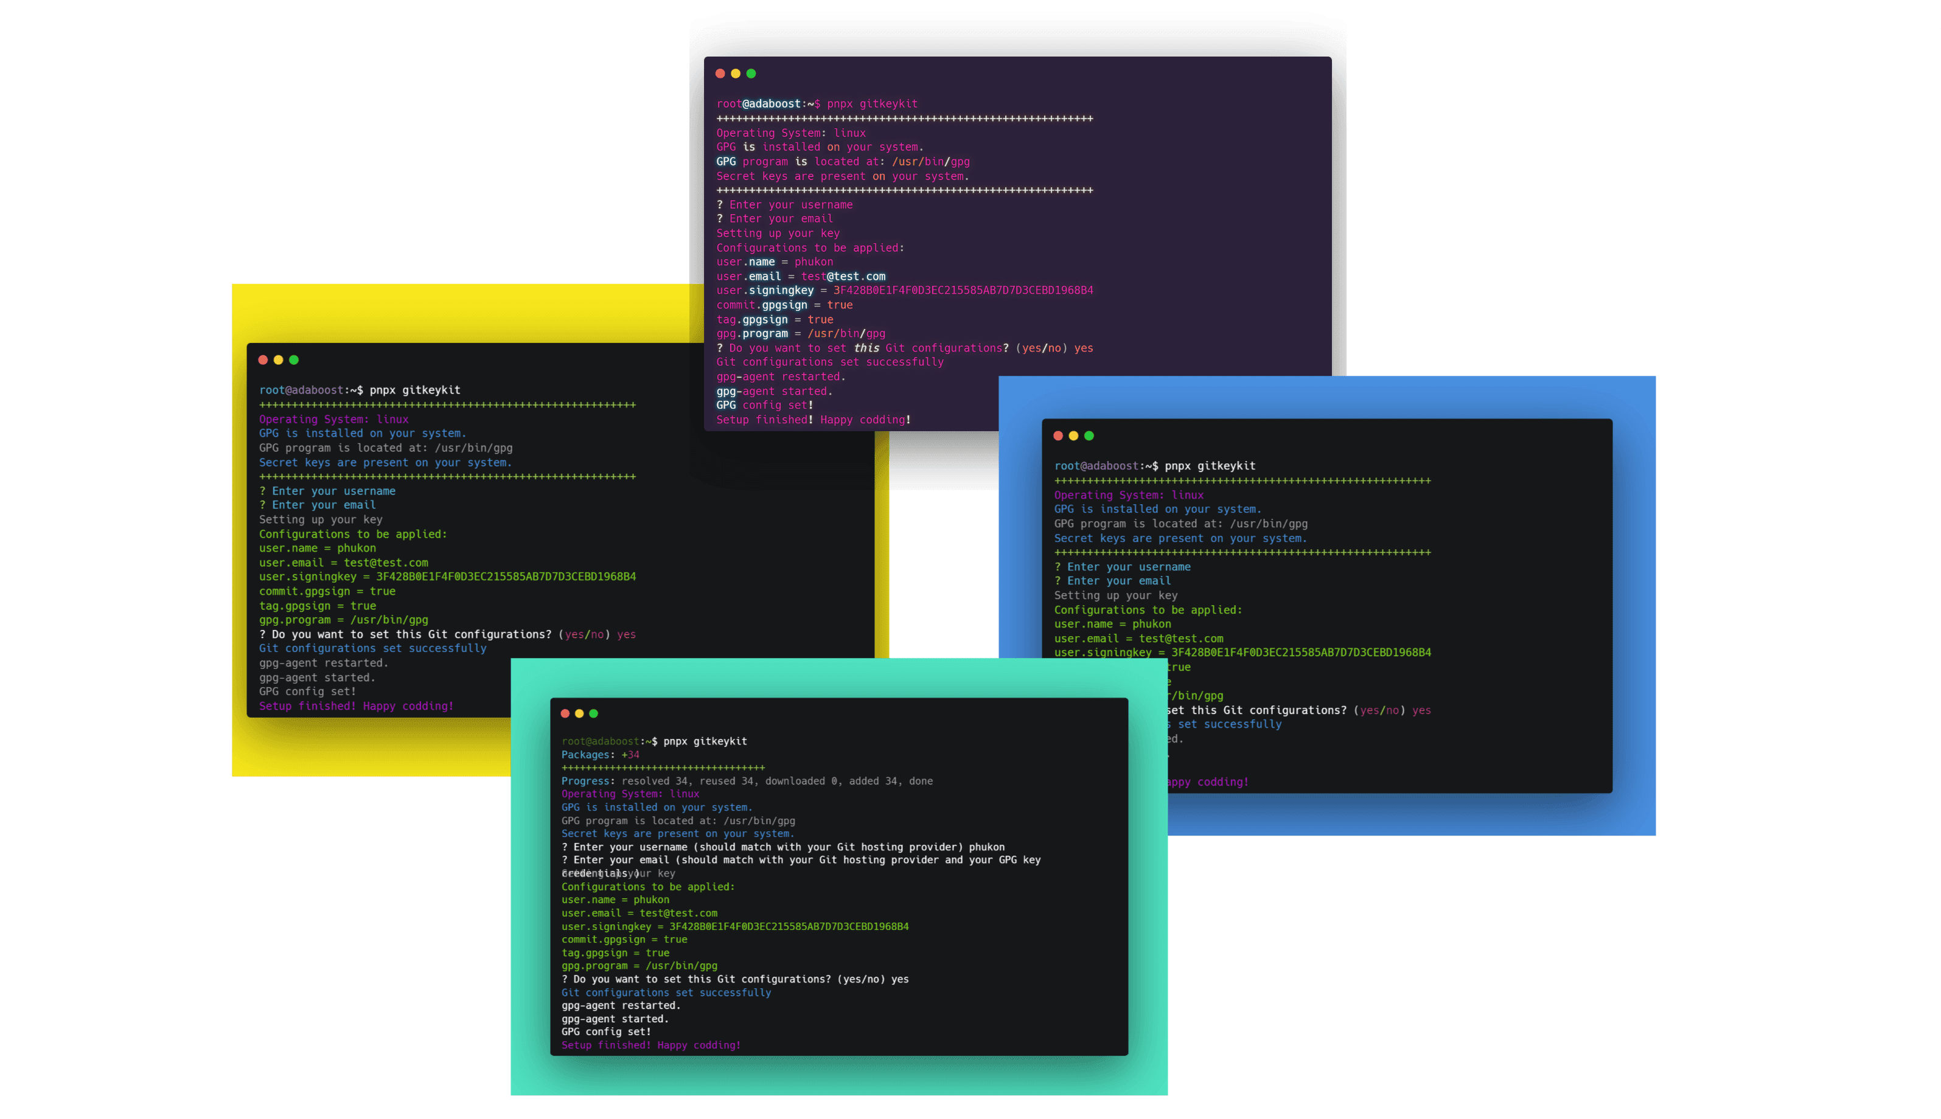Click 'Setting up your key' in blue-background terminal
Screen dimensions: 1941x1119
(1115, 595)
